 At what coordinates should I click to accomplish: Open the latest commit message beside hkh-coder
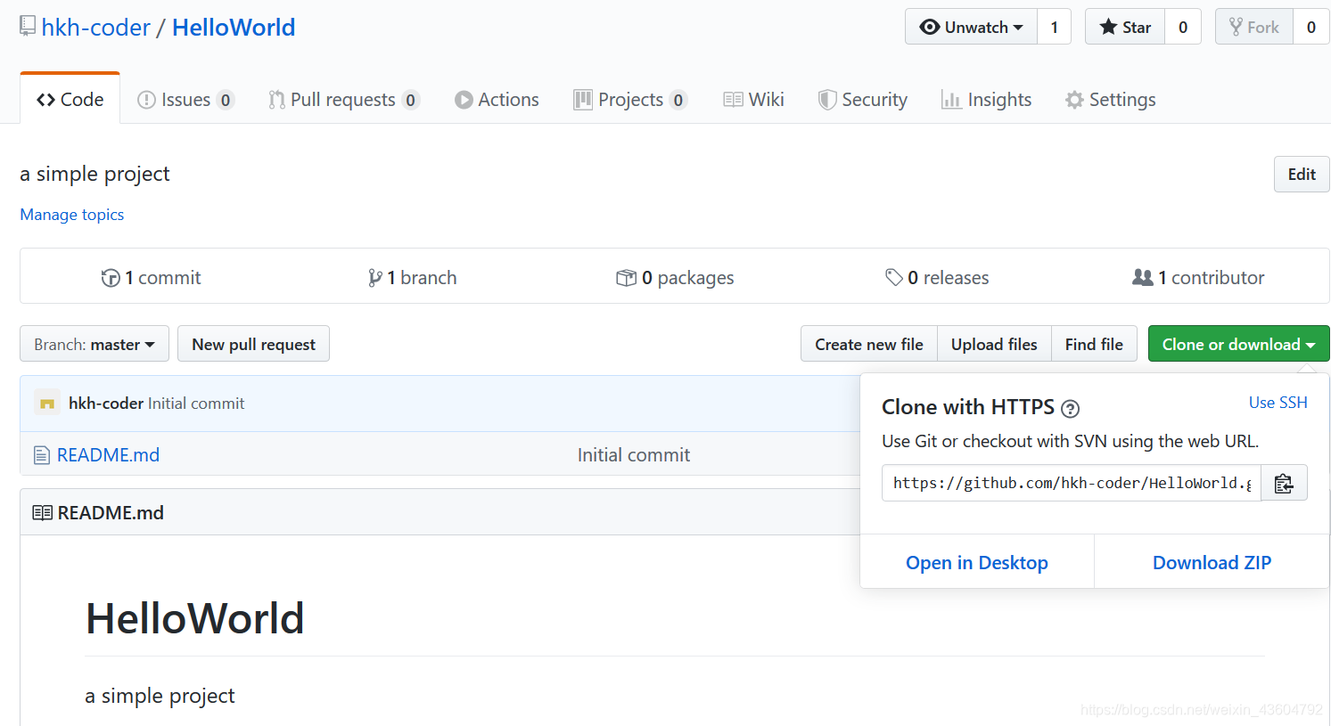coord(196,403)
